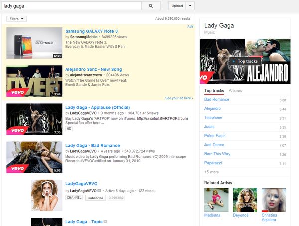Play the Telephone track
Viewport: 299px width, 226px height.
coord(245,118)
